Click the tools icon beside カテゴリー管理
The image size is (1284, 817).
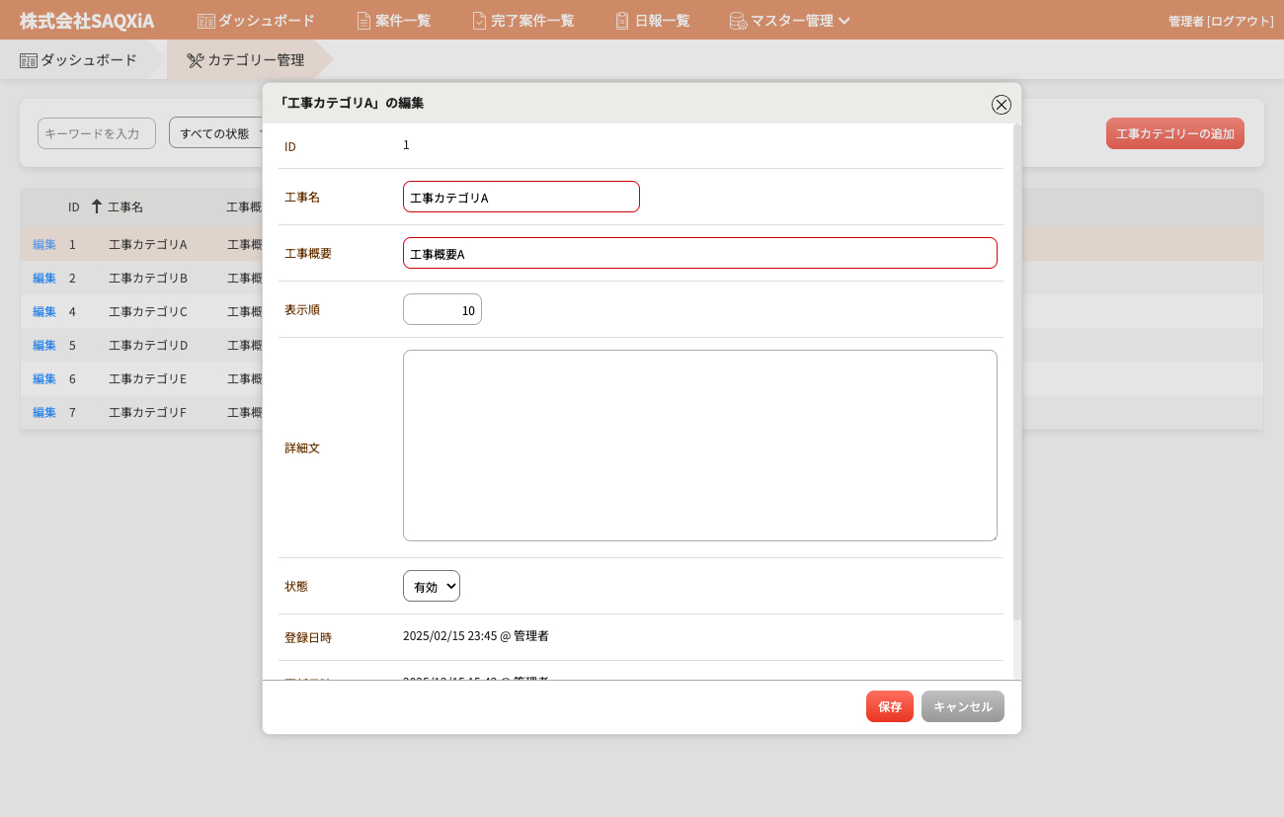[195, 60]
